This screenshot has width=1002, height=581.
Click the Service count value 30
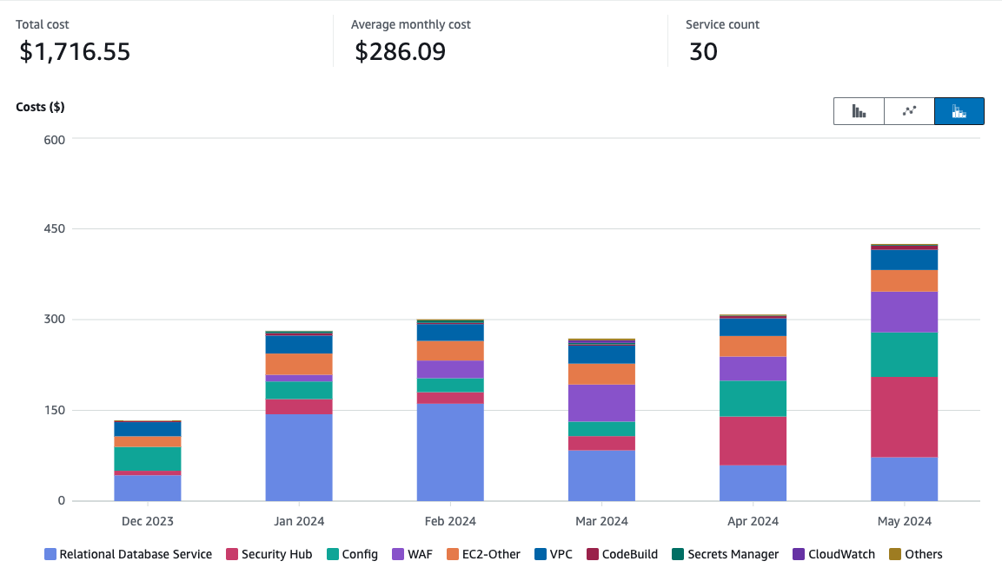[703, 52]
